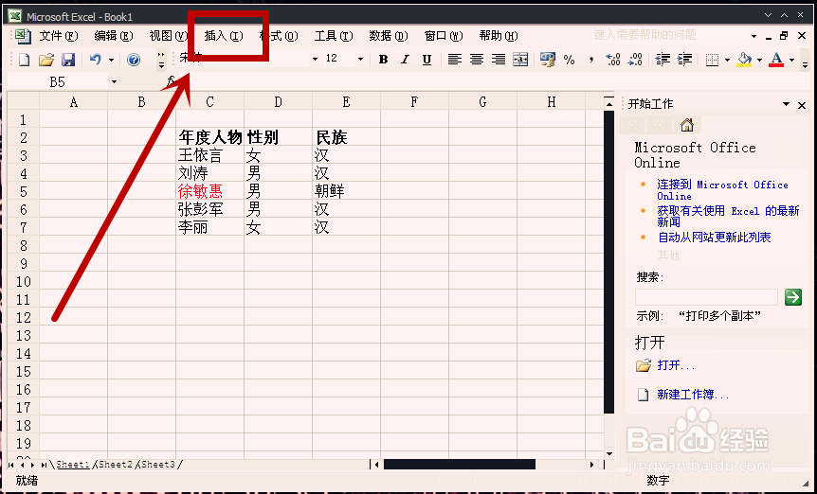Click Decrease Indent icon
This screenshot has width=817, height=494.
pos(663,60)
